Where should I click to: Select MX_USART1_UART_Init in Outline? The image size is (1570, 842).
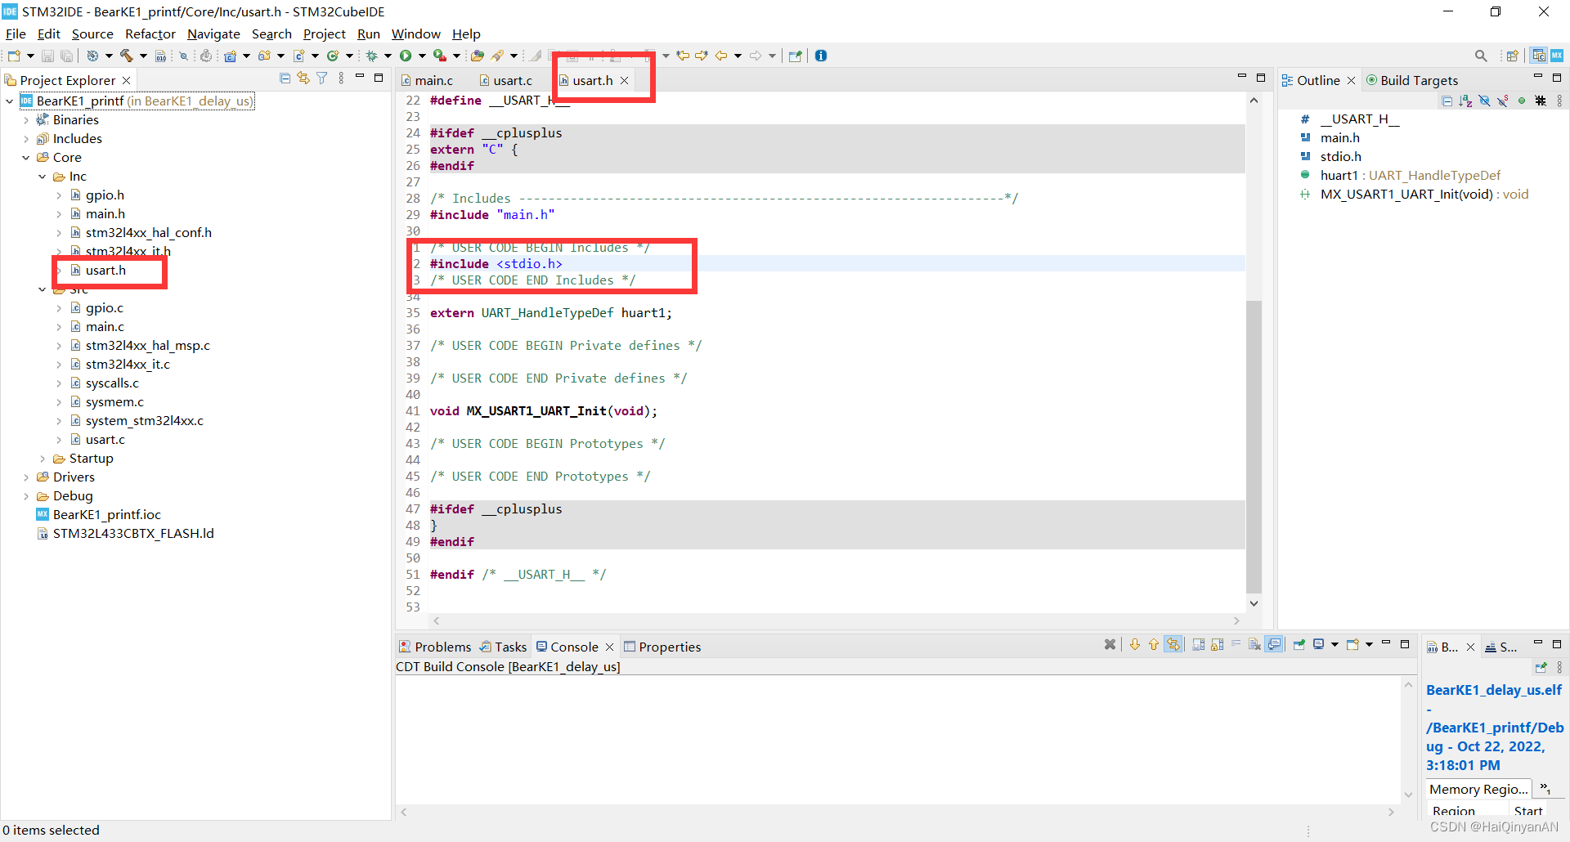[1414, 195]
